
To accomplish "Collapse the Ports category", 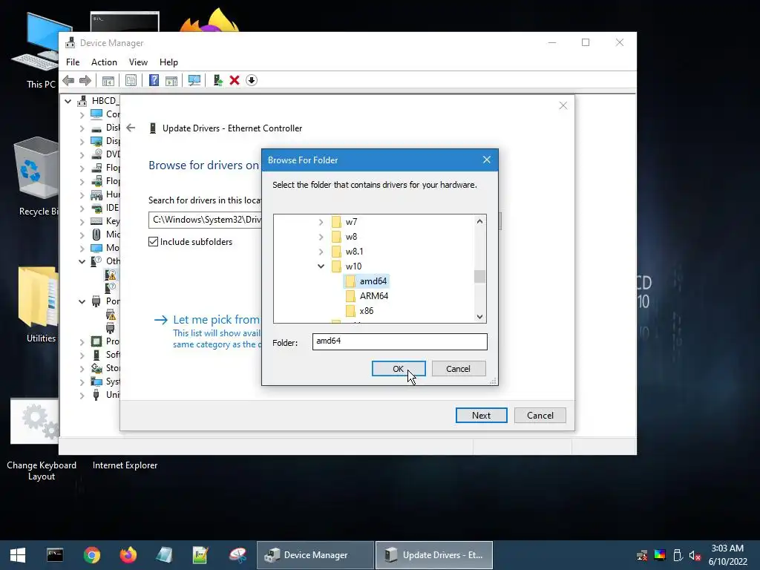I will [x=82, y=301].
